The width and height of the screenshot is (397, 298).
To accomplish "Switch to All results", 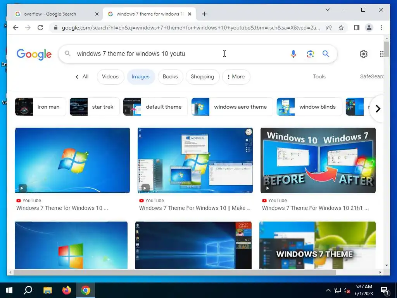I will pyautogui.click(x=82, y=76).
